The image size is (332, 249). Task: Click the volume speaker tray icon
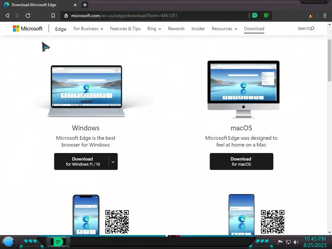(296, 242)
